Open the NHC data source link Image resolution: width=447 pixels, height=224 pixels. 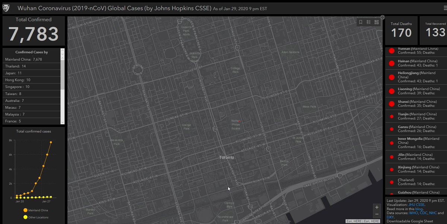coord(433,213)
